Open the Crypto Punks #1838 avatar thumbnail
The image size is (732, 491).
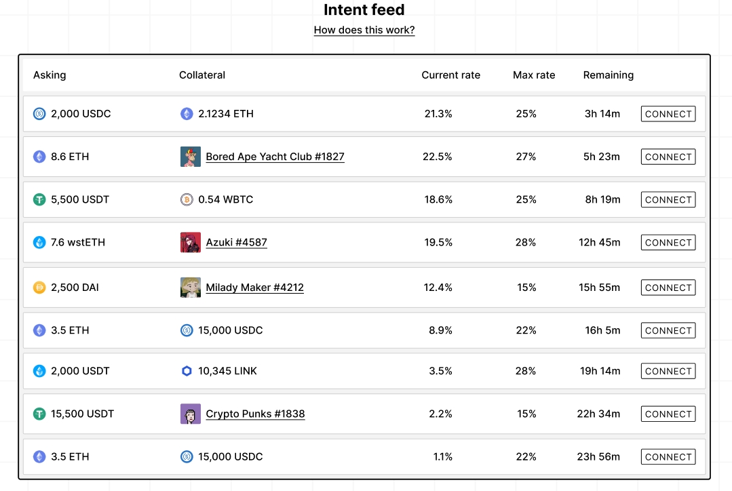click(191, 414)
